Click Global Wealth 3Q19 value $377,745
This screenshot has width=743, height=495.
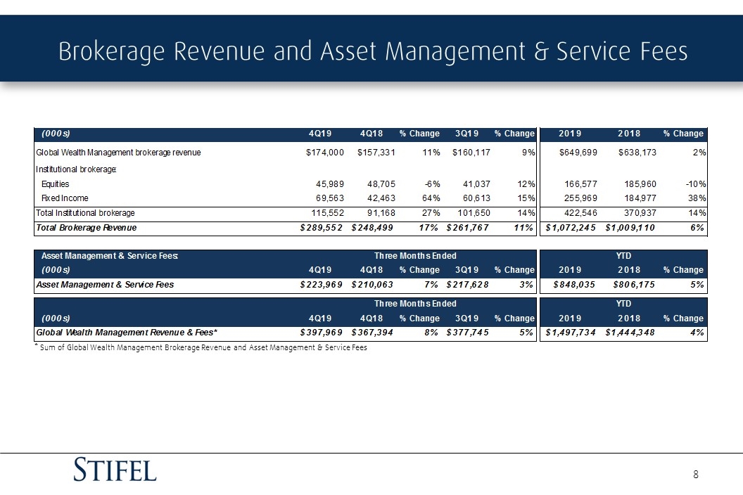467,333
